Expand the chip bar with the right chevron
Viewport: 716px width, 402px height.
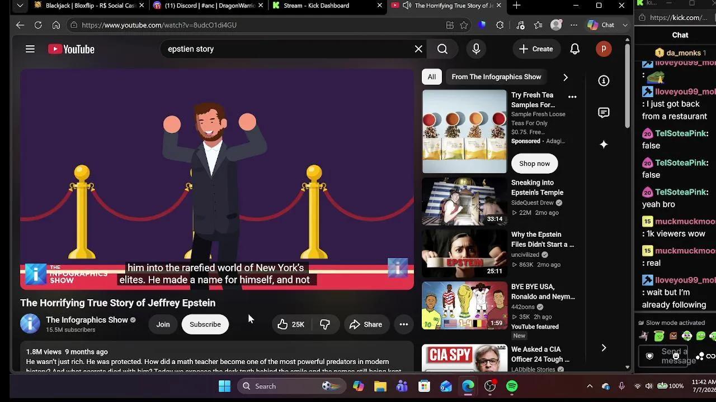(565, 77)
